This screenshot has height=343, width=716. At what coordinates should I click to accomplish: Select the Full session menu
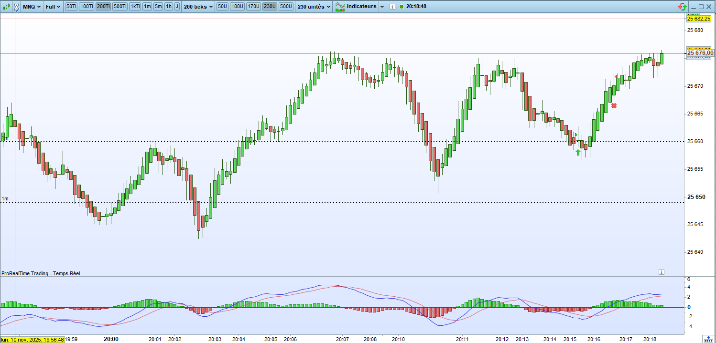click(53, 7)
